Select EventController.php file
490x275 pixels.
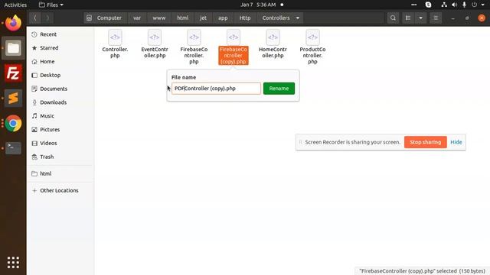click(155, 44)
